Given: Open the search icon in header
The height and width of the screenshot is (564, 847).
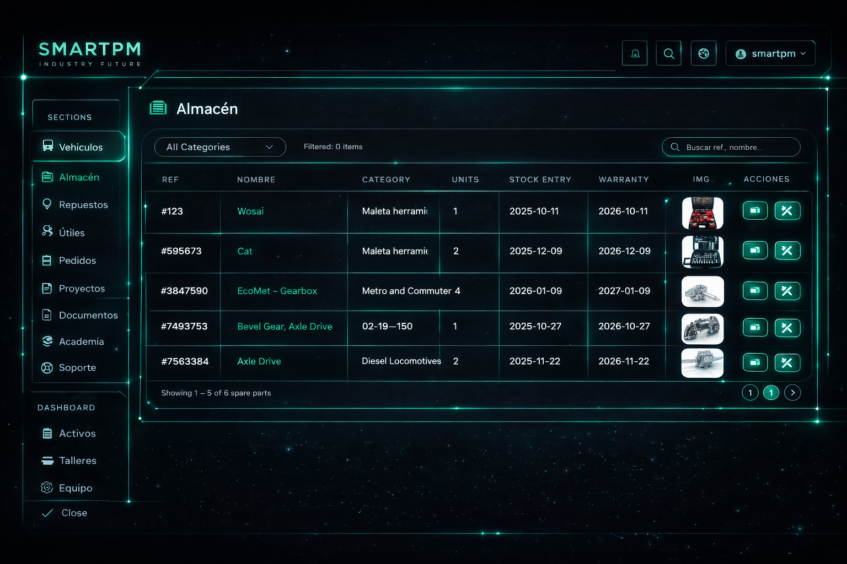Looking at the screenshot, I should pyautogui.click(x=668, y=53).
